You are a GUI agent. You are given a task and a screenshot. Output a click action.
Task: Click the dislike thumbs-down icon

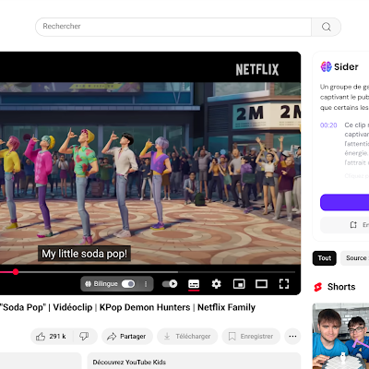tap(84, 336)
